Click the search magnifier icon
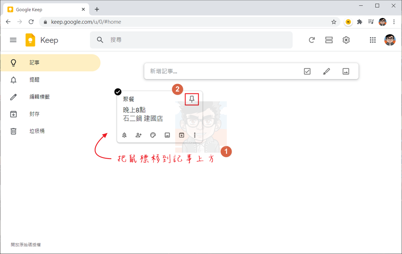 (x=100, y=40)
